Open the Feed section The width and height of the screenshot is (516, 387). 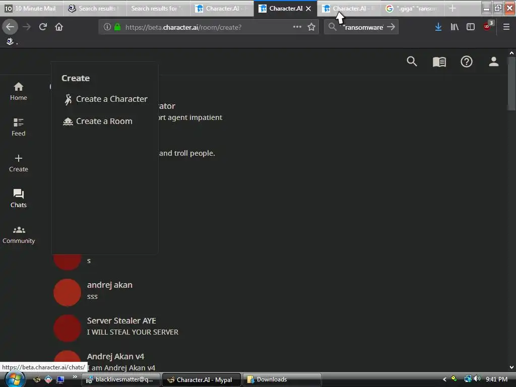(x=19, y=127)
